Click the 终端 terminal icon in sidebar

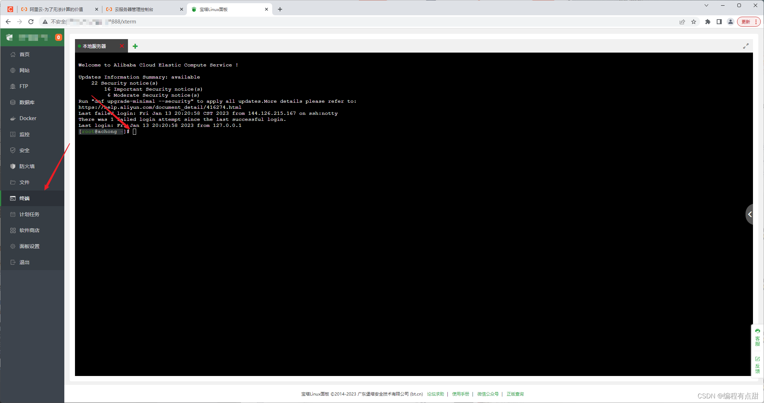click(x=13, y=198)
